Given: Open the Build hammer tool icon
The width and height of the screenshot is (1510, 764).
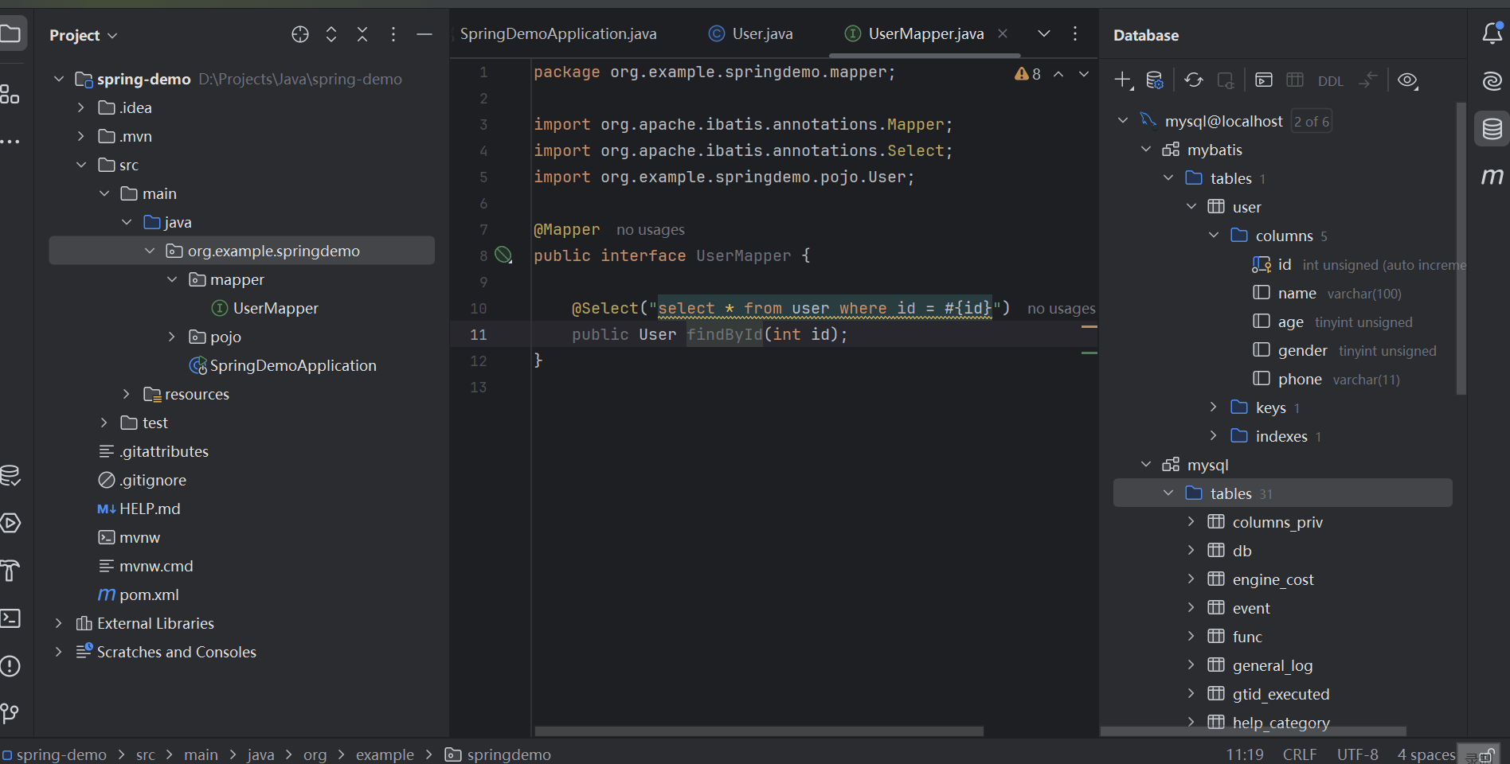Looking at the screenshot, I should pos(10,571).
